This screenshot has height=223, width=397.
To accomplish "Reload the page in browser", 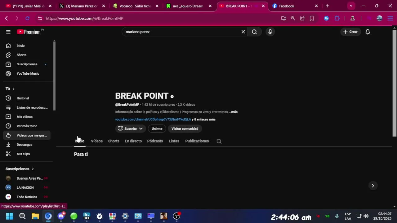I will click(27, 18).
